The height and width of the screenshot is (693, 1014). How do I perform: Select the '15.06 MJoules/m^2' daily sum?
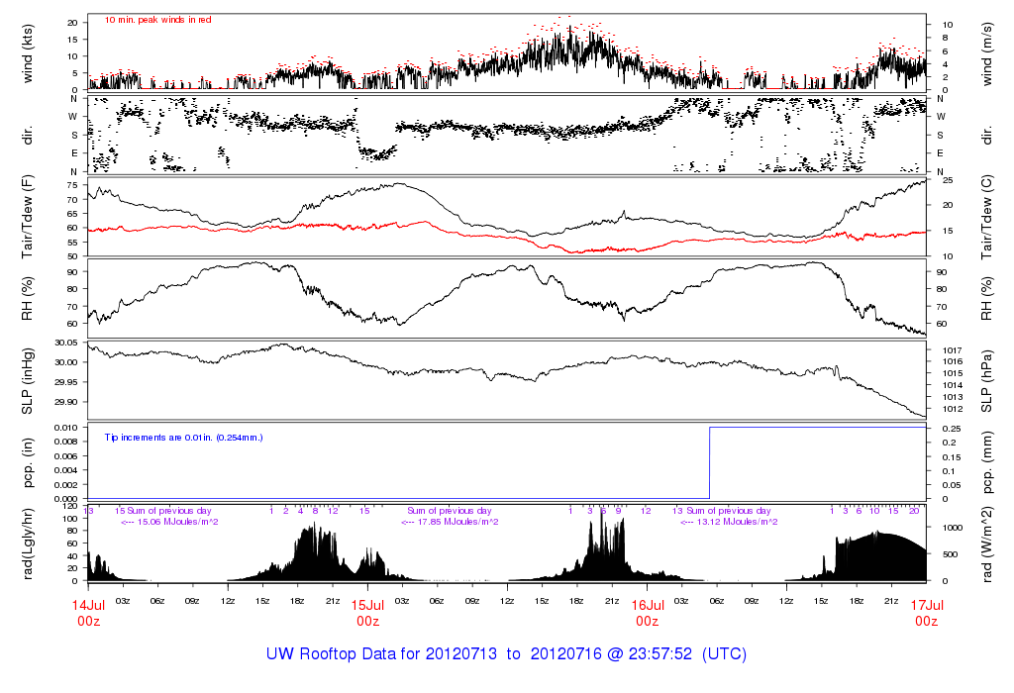pyautogui.click(x=178, y=522)
